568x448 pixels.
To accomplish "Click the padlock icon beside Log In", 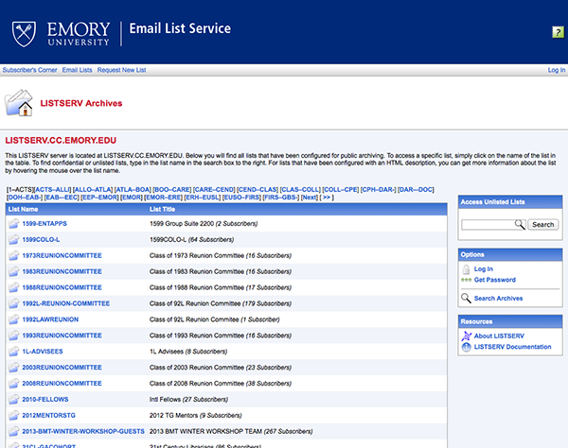I will tap(465, 269).
